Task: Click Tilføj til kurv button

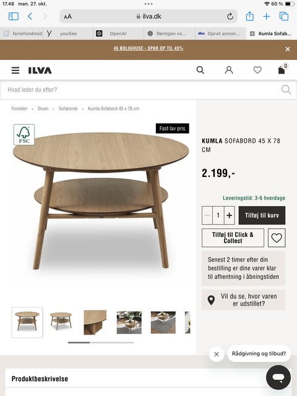Action: 262,215
